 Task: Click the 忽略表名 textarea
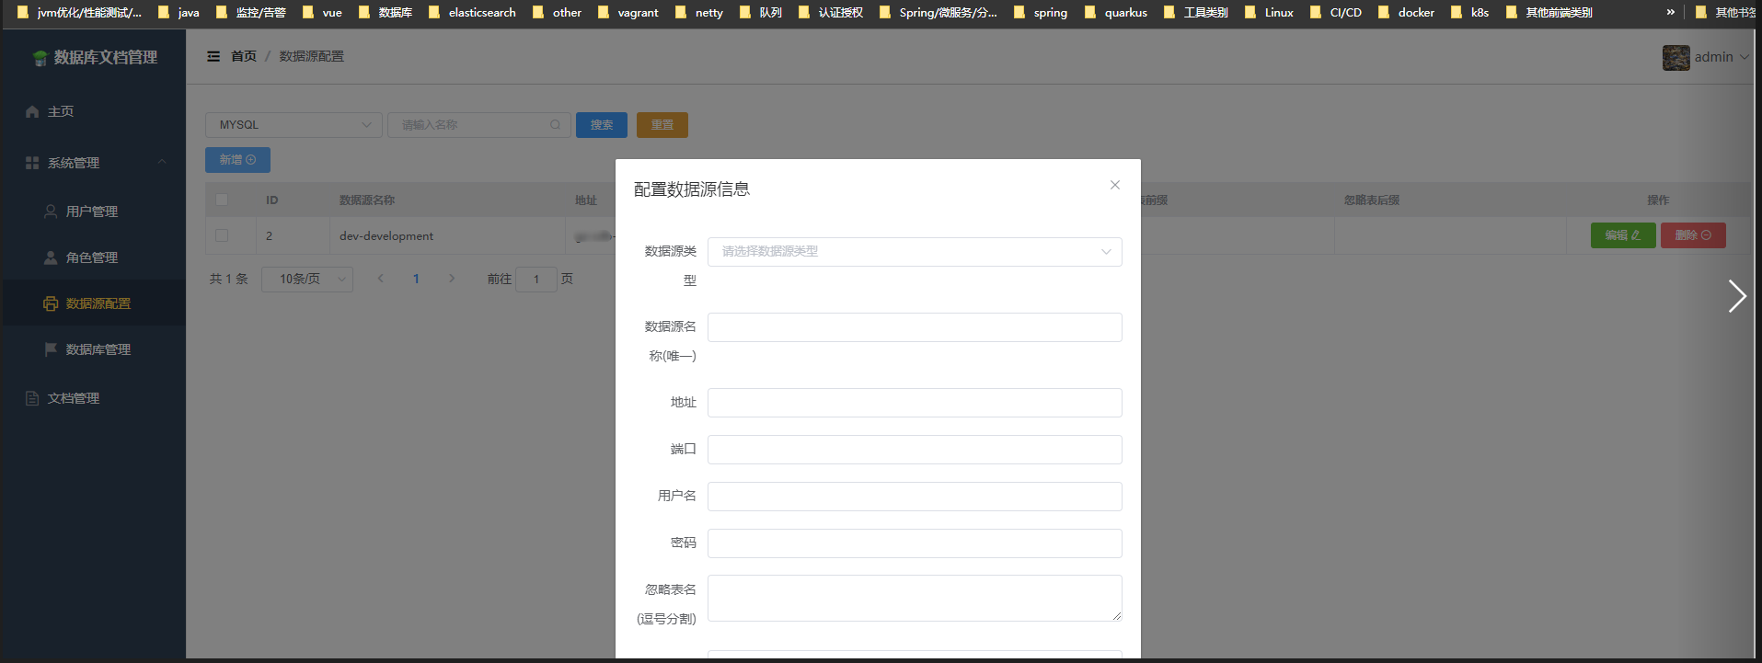click(915, 598)
